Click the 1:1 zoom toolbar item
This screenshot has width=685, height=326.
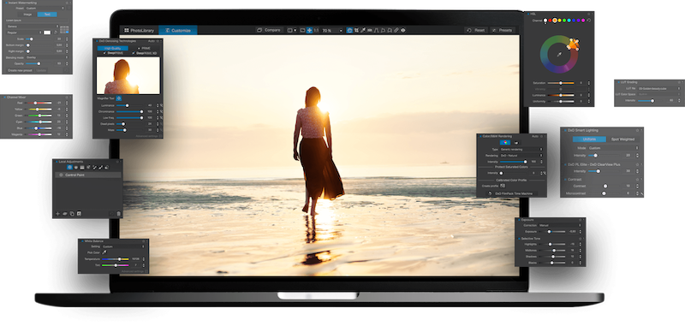(x=316, y=30)
